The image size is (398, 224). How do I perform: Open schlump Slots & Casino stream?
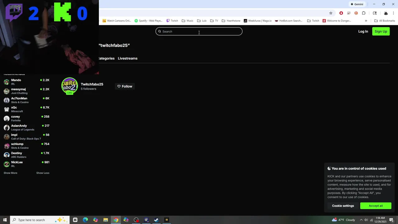tap(26, 146)
